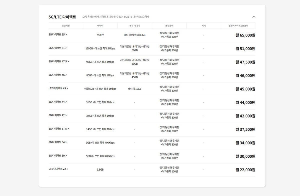This screenshot has width=300, height=196.
Task: Click the 월정액 부가세 포함 금액 header
Action: [x=238, y=26]
